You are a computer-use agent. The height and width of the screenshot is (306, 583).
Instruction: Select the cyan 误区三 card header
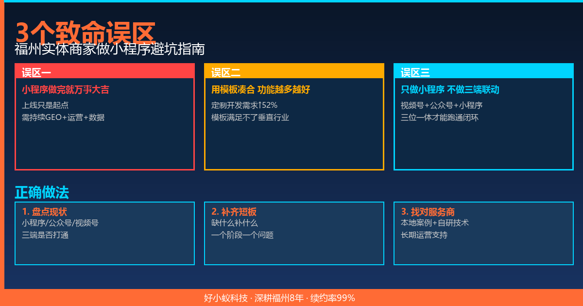[483, 72]
